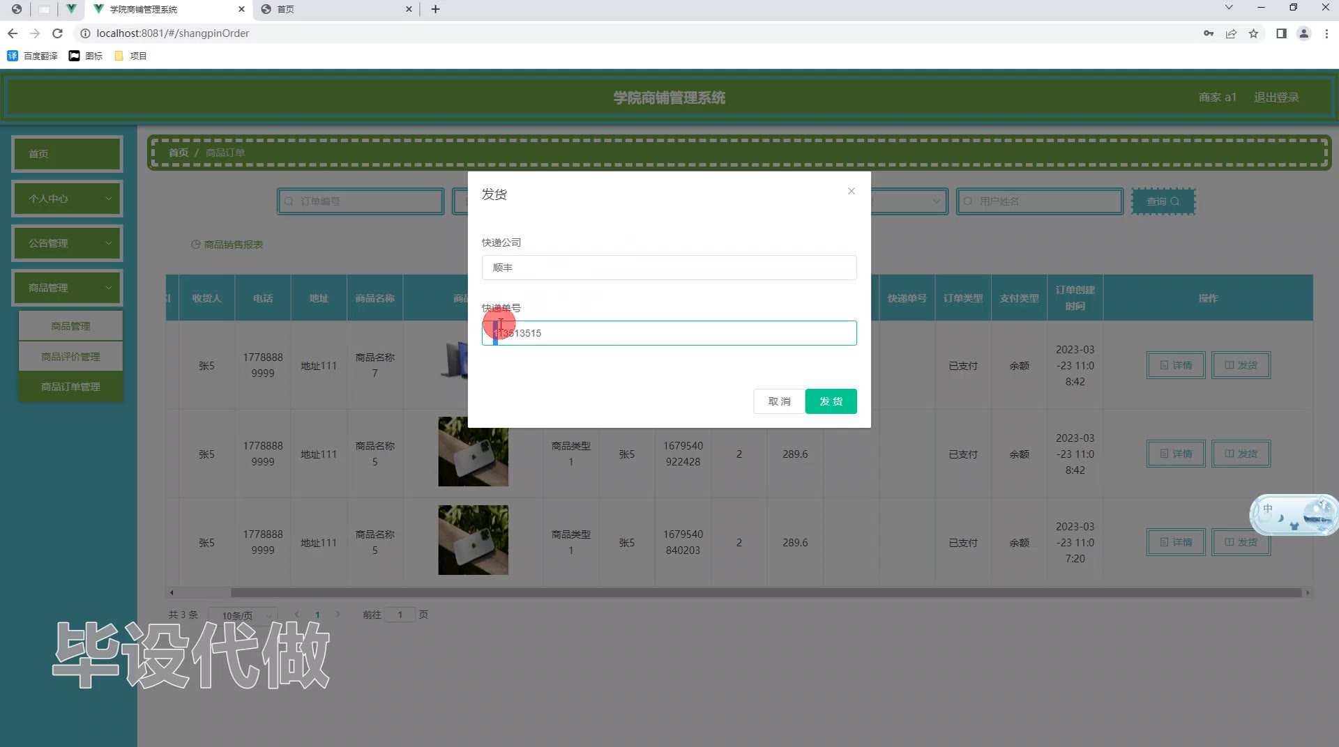The height and width of the screenshot is (747, 1339).
Task: Close the 首页 browser tab
Action: 409,9
